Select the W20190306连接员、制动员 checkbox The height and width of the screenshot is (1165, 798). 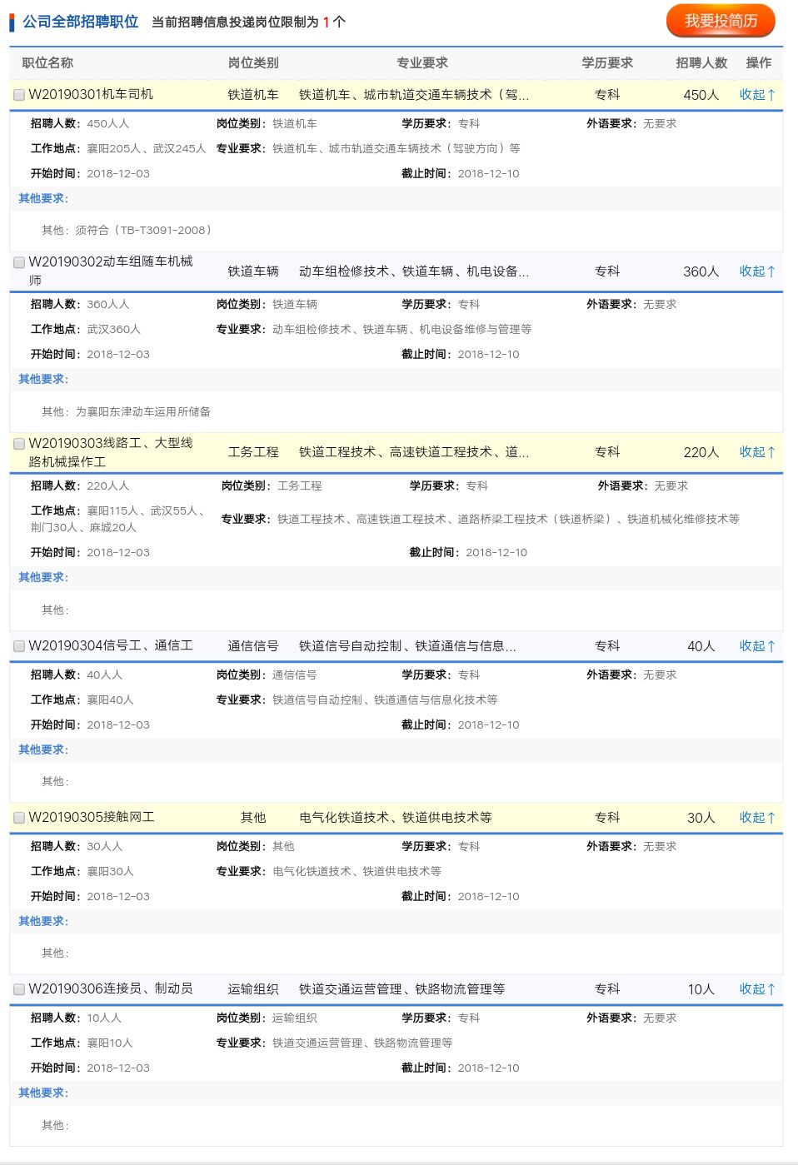pos(19,989)
